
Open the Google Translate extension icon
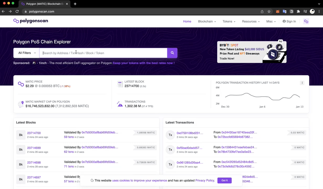point(284,12)
